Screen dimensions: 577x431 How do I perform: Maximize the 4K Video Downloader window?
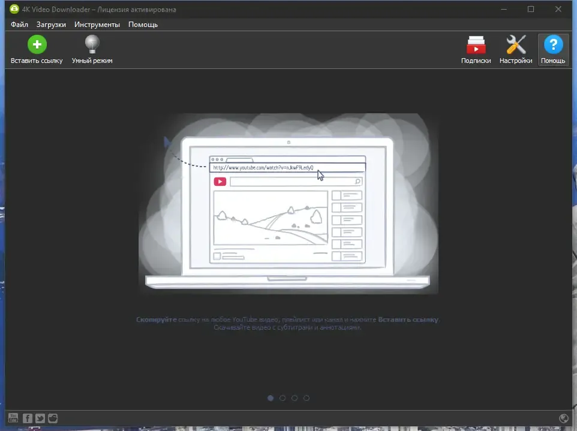click(531, 9)
